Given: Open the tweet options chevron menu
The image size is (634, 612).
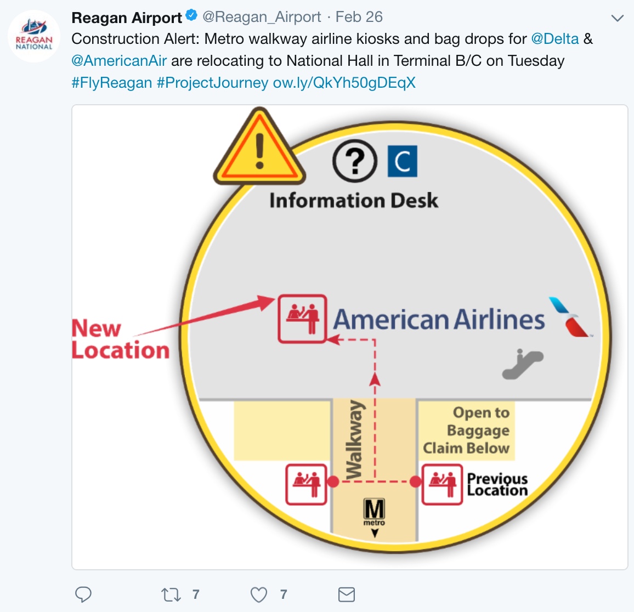Looking at the screenshot, I should (618, 19).
